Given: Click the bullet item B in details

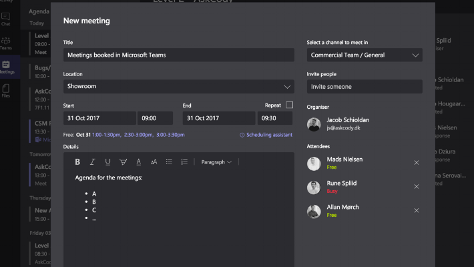Looking at the screenshot, I should pyautogui.click(x=94, y=202).
